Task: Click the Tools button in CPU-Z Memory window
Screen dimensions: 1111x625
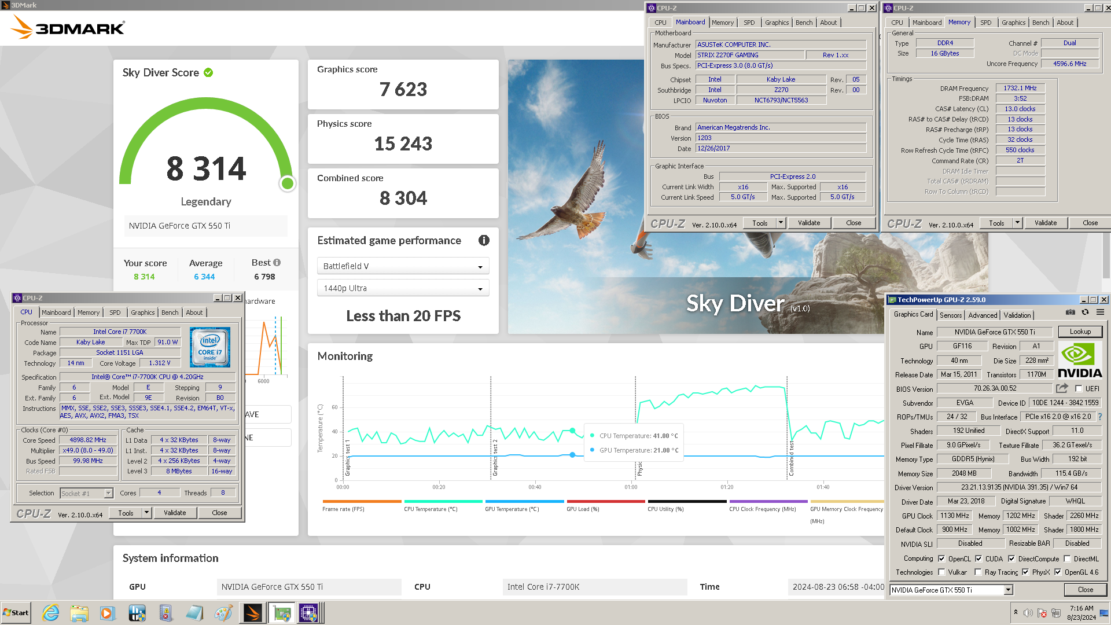Action: pyautogui.click(x=996, y=223)
